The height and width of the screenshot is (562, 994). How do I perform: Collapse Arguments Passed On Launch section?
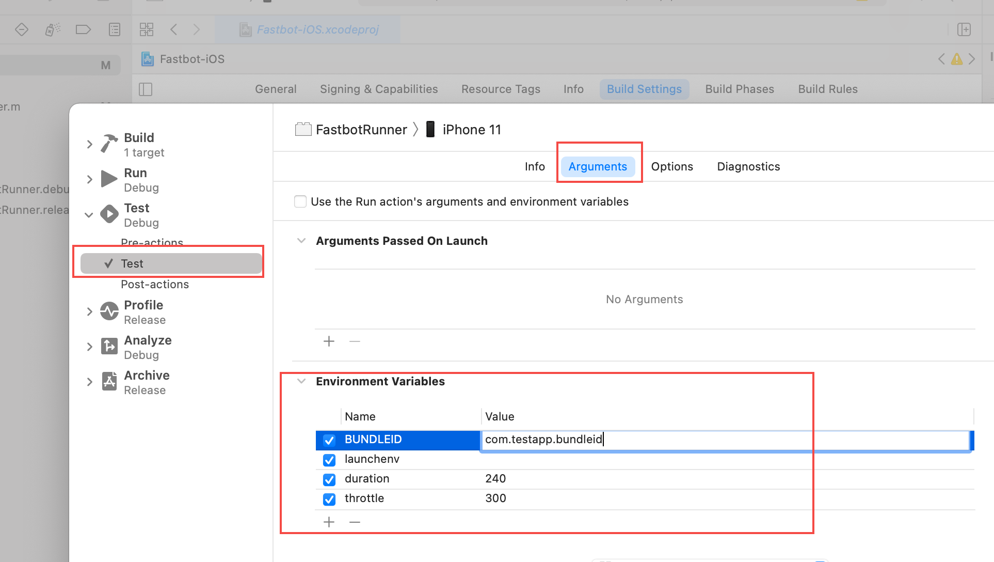[301, 241]
